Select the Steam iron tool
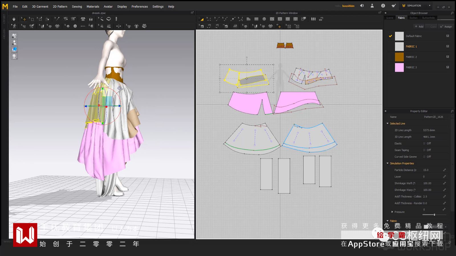The width and height of the screenshot is (456, 256). tap(235, 26)
